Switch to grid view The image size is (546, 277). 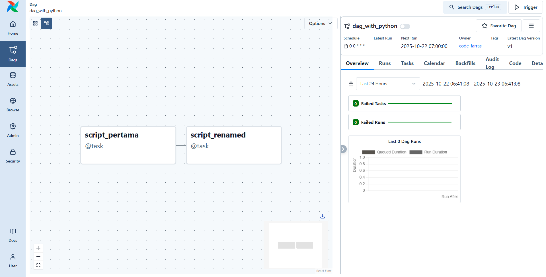[x=35, y=23]
